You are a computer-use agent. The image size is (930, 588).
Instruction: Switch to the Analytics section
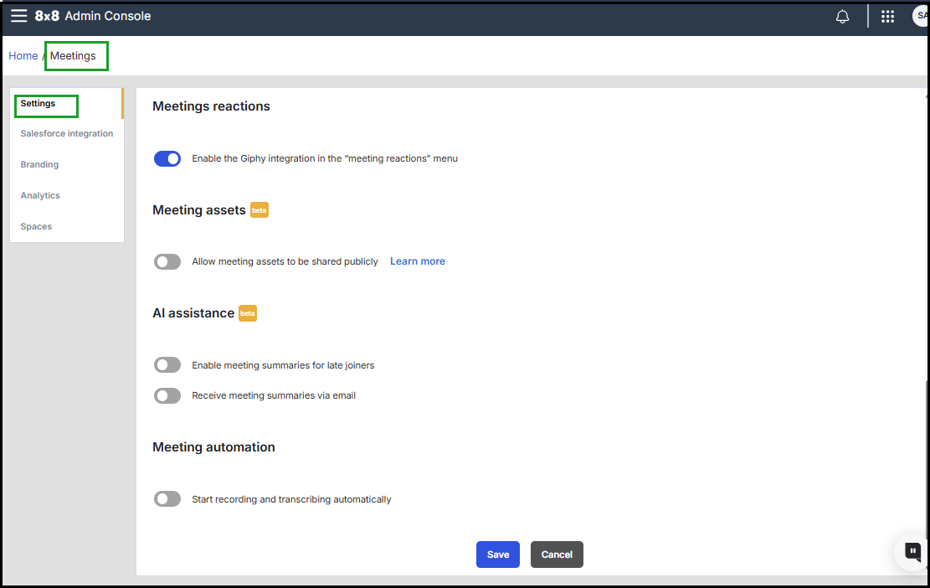41,196
